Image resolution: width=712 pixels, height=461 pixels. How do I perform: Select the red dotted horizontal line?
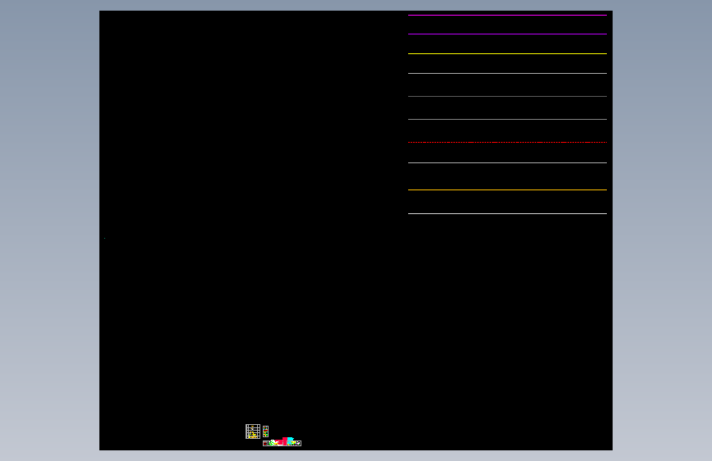(x=508, y=143)
